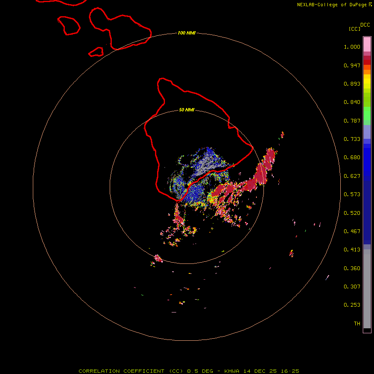
Task: Click the [CC] legend unit label
Action: pyautogui.click(x=354, y=29)
